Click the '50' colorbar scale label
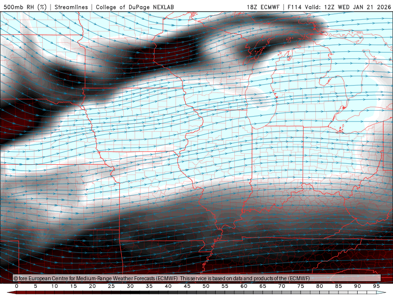Viewport: 393px width, 295px height. click(x=206, y=286)
